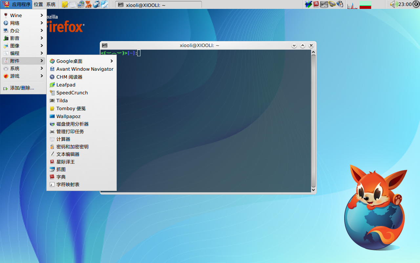Launch Avant Window Navigator

(82, 69)
